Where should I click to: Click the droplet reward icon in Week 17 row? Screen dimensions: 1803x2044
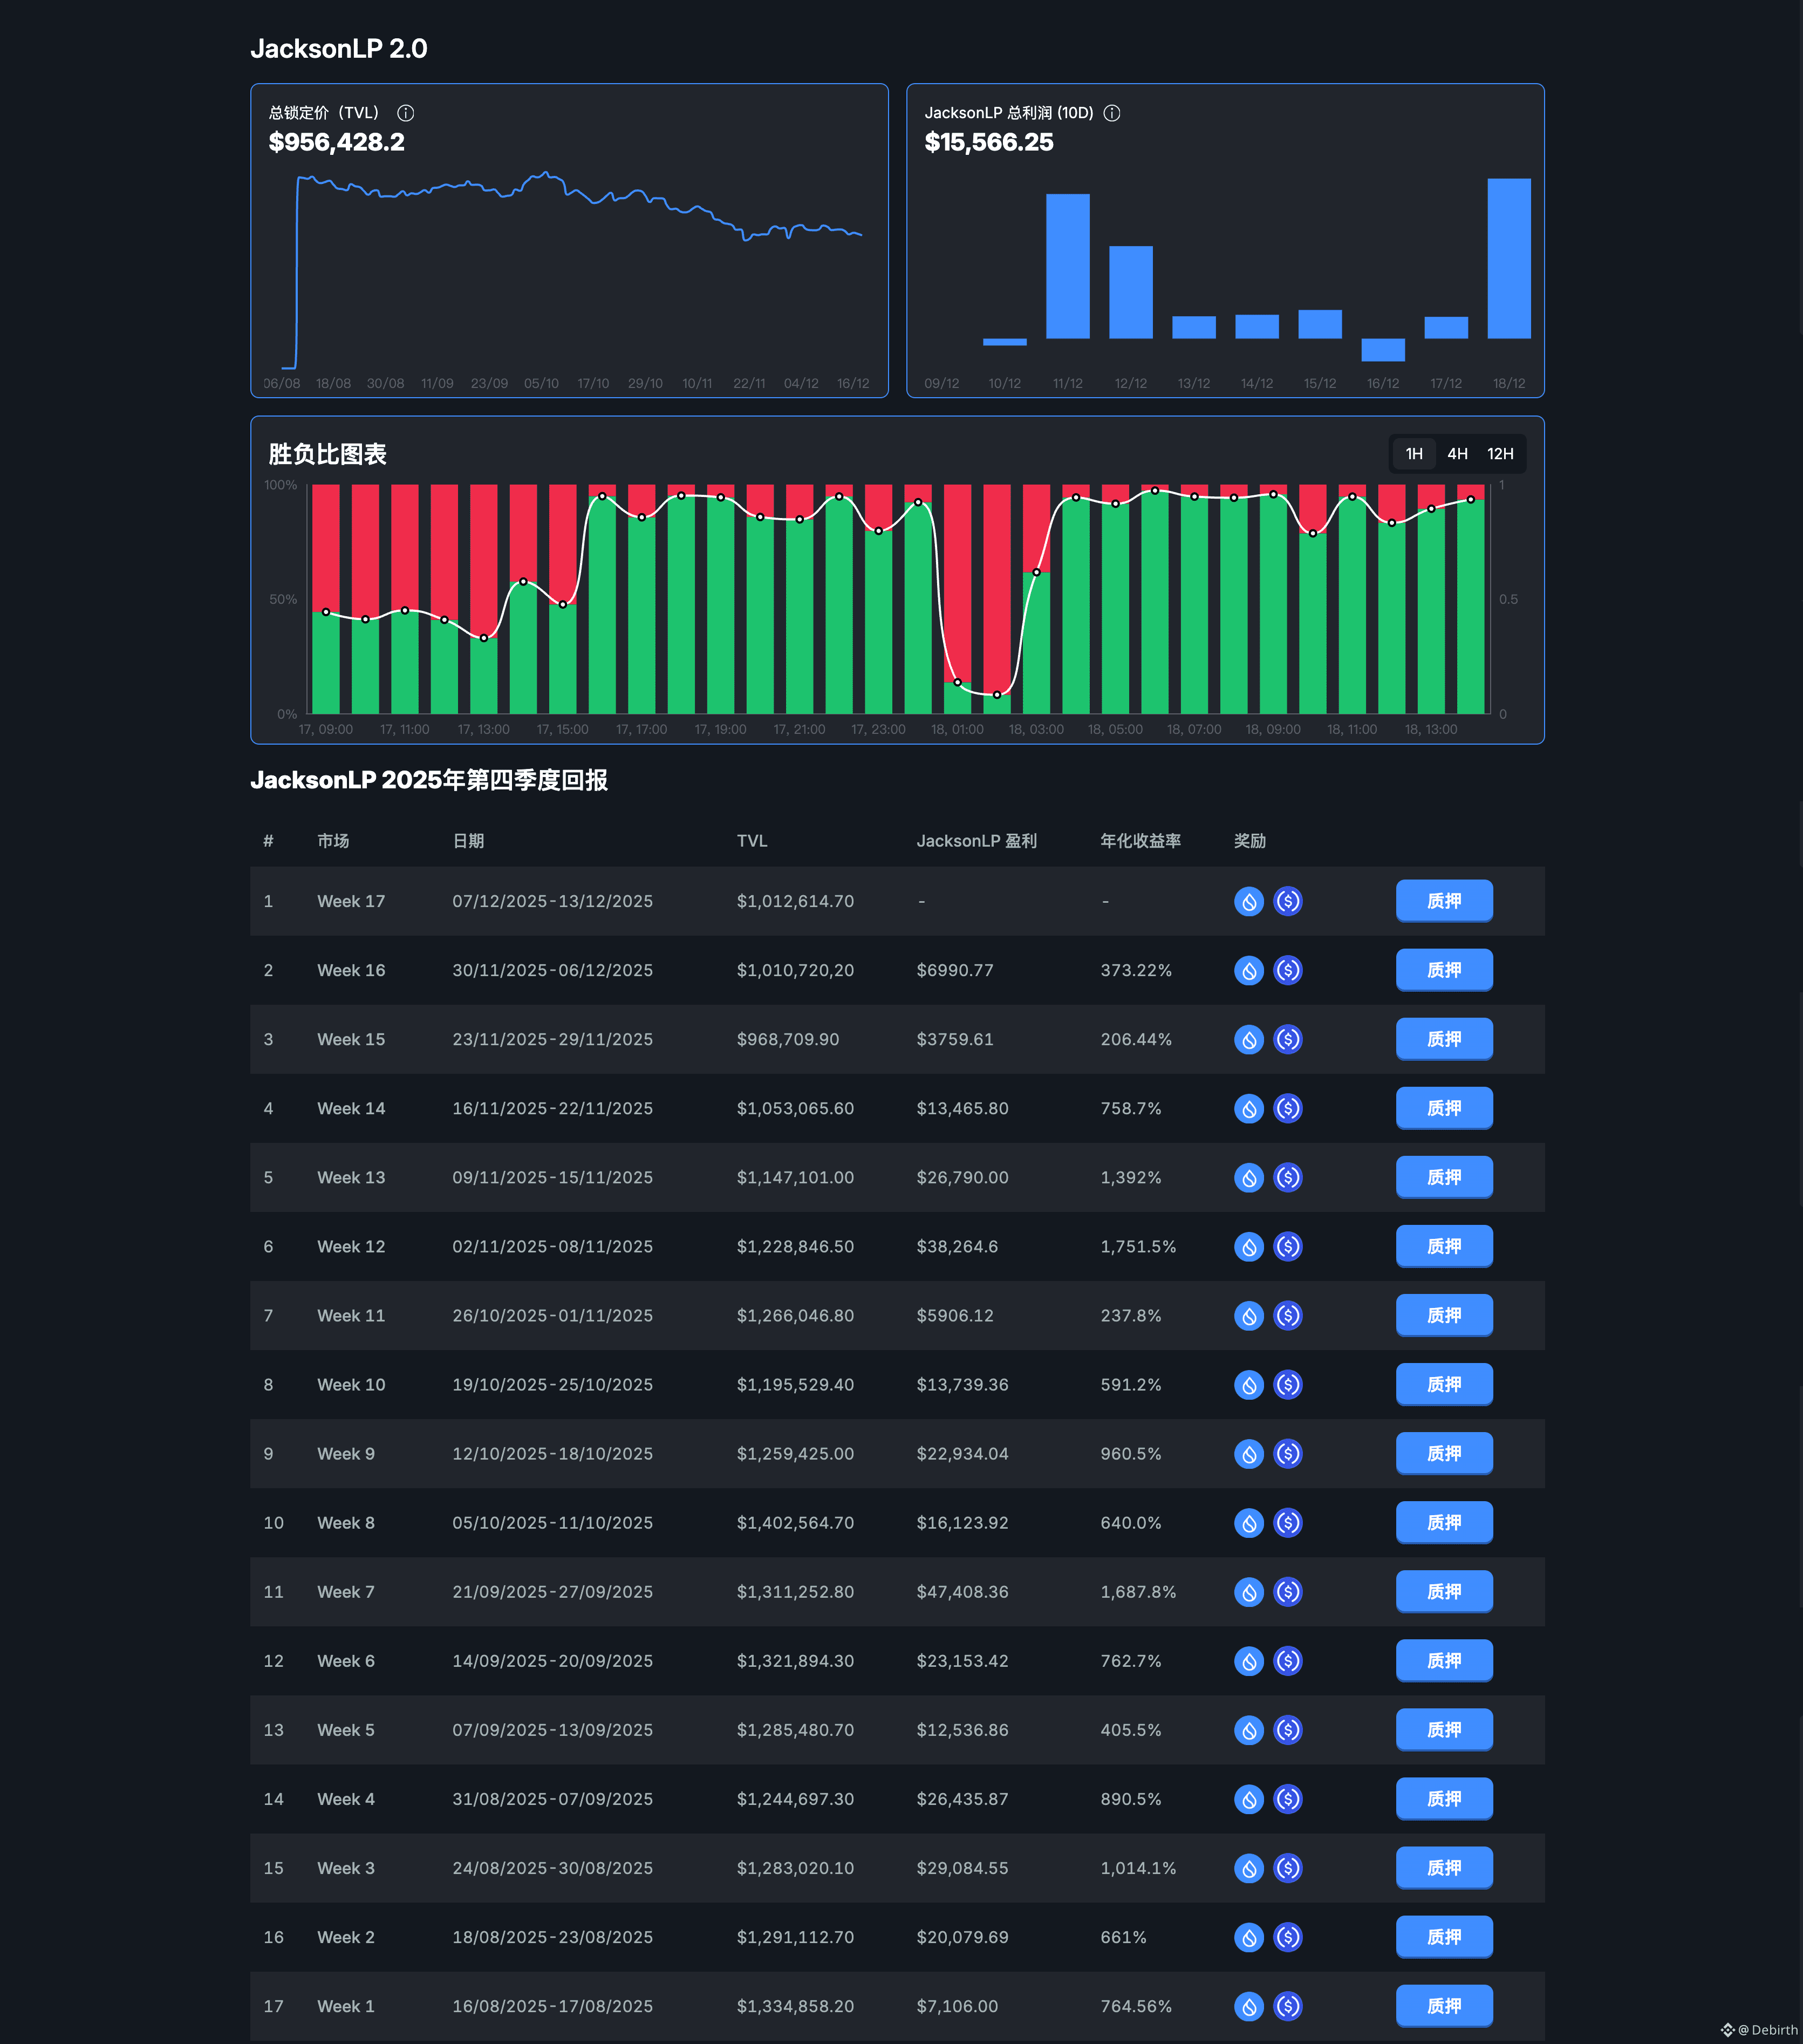1248,901
